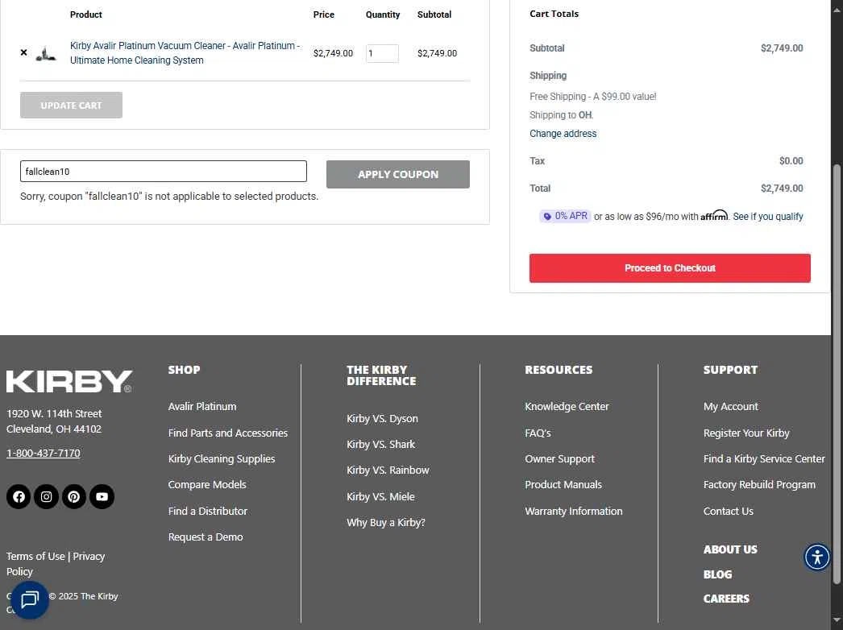Click Proceed to Checkout button

tap(670, 268)
